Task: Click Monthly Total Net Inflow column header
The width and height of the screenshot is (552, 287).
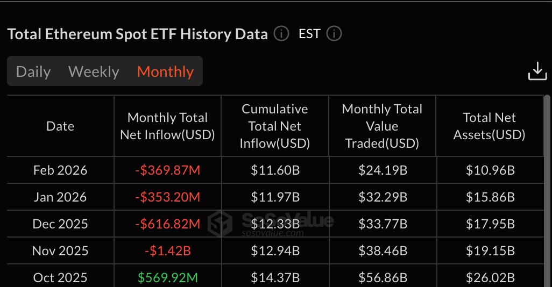Action: (x=167, y=126)
